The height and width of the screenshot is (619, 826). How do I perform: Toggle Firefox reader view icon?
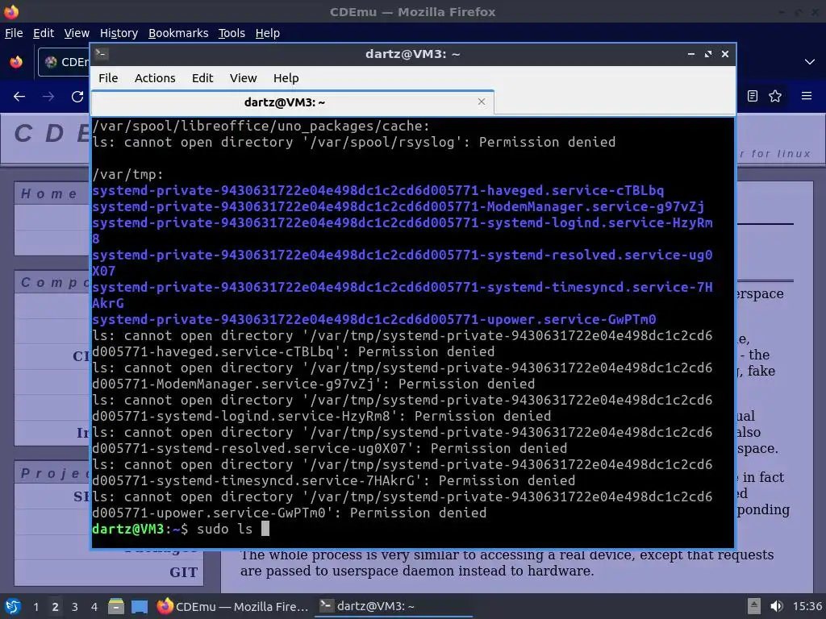753,96
